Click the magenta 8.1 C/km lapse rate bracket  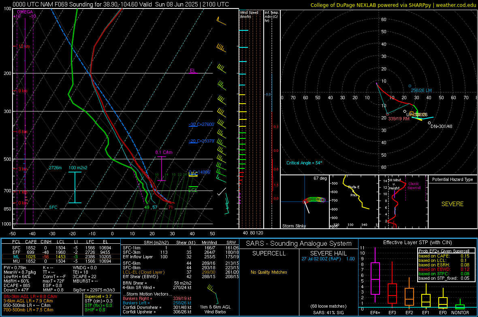[161, 168]
